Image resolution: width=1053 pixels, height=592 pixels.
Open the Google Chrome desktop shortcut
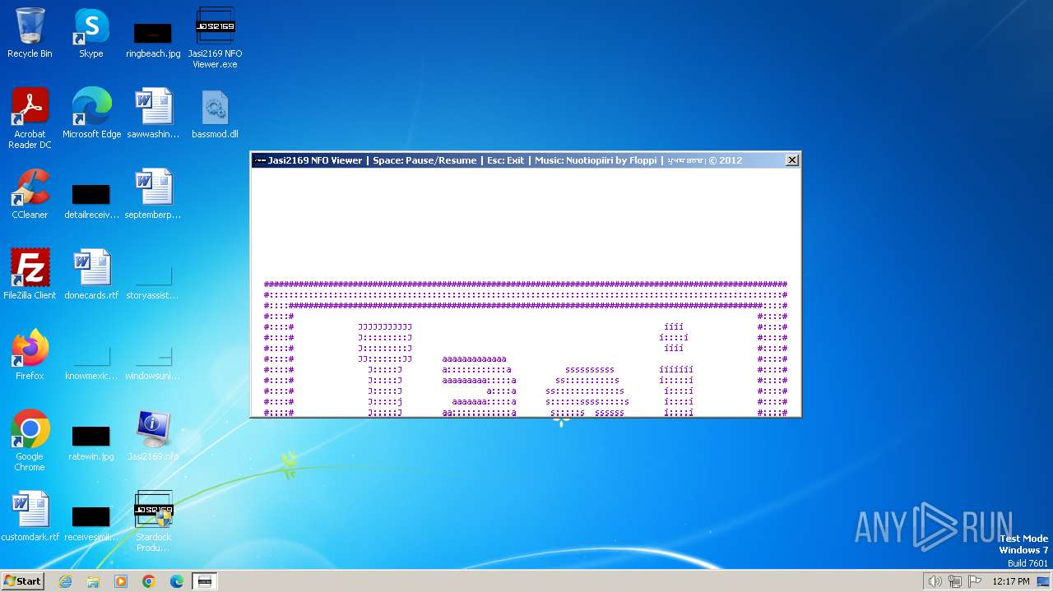pos(30,441)
